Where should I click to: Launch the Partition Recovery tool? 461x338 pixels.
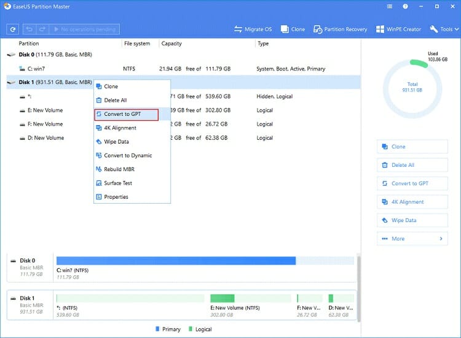pyautogui.click(x=340, y=29)
